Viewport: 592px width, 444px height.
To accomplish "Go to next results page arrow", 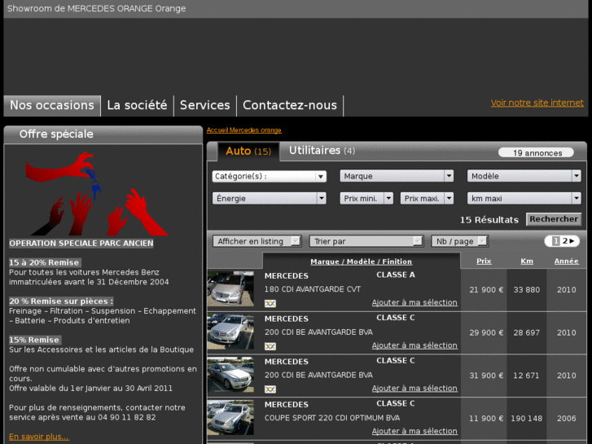I will (x=572, y=241).
